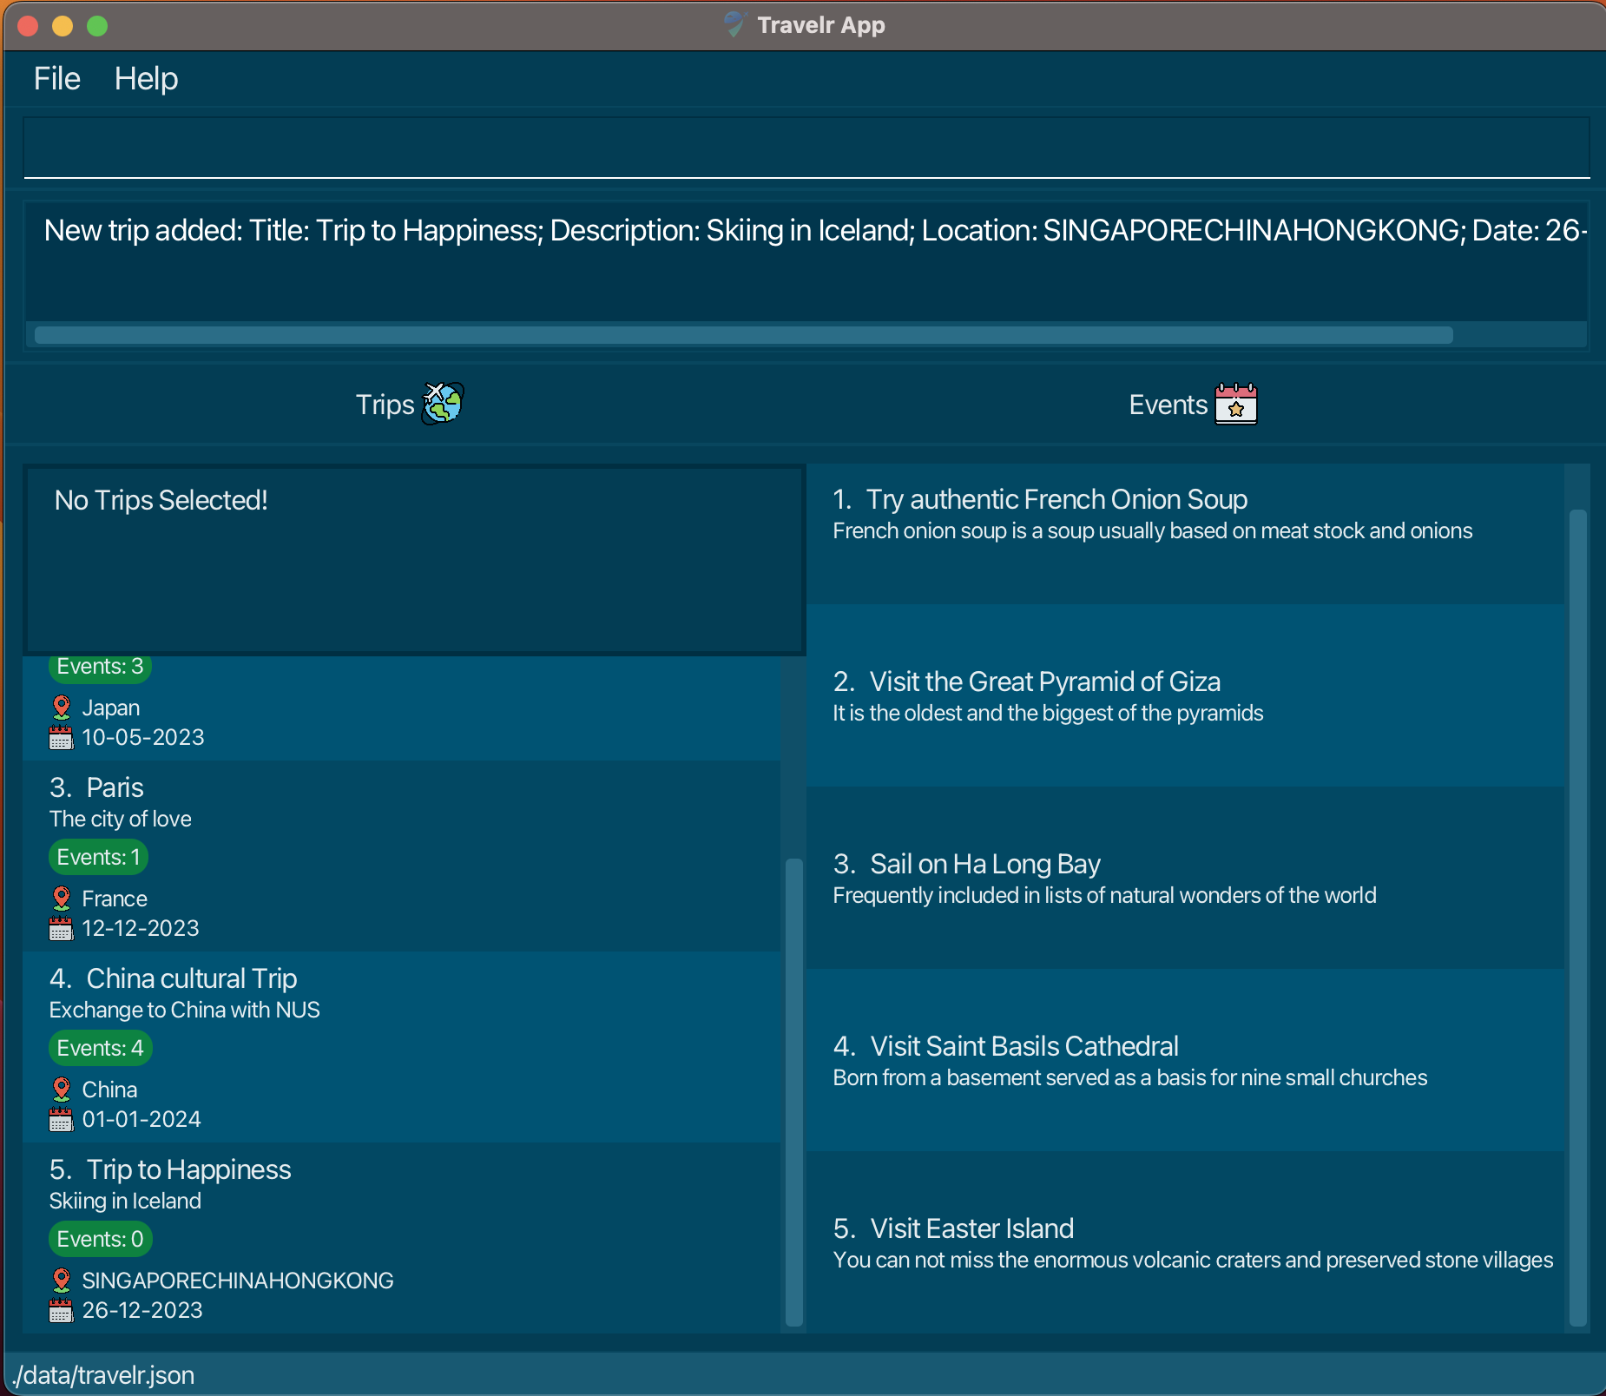Click the French onion soup description text

(x=1153, y=530)
